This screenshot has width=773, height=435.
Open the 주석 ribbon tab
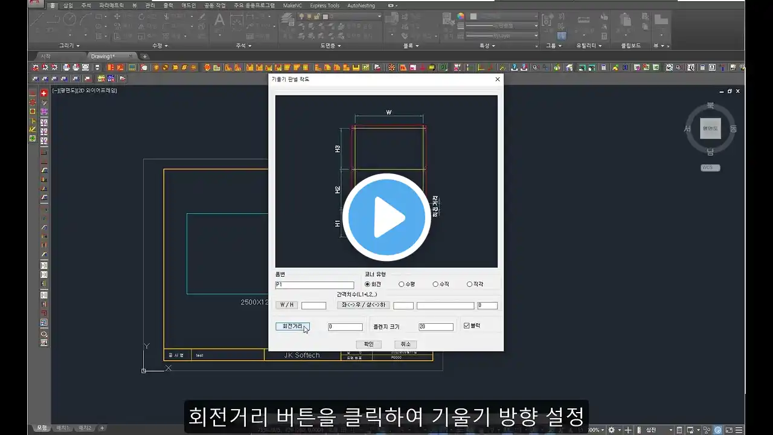point(86,5)
